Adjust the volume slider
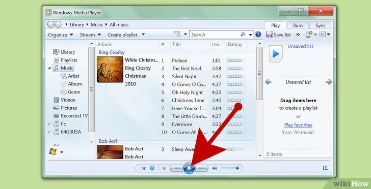Image resolution: width=371 pixels, height=189 pixels. click(x=230, y=168)
